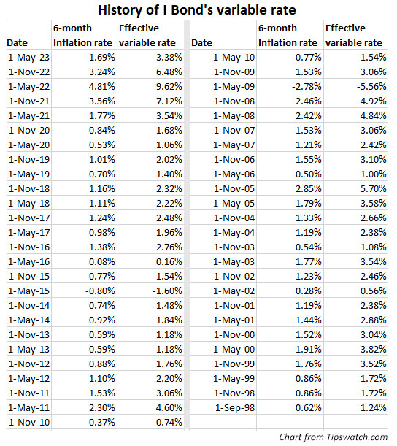Viewport: 397px width, 446px height.
Task: Click the Chart from Tipswatch.com credit
Action: point(333,437)
